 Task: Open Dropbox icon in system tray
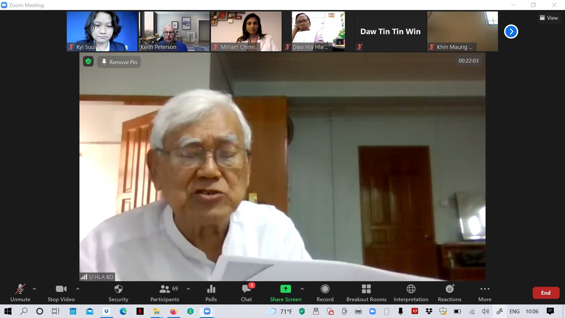pos(429,311)
